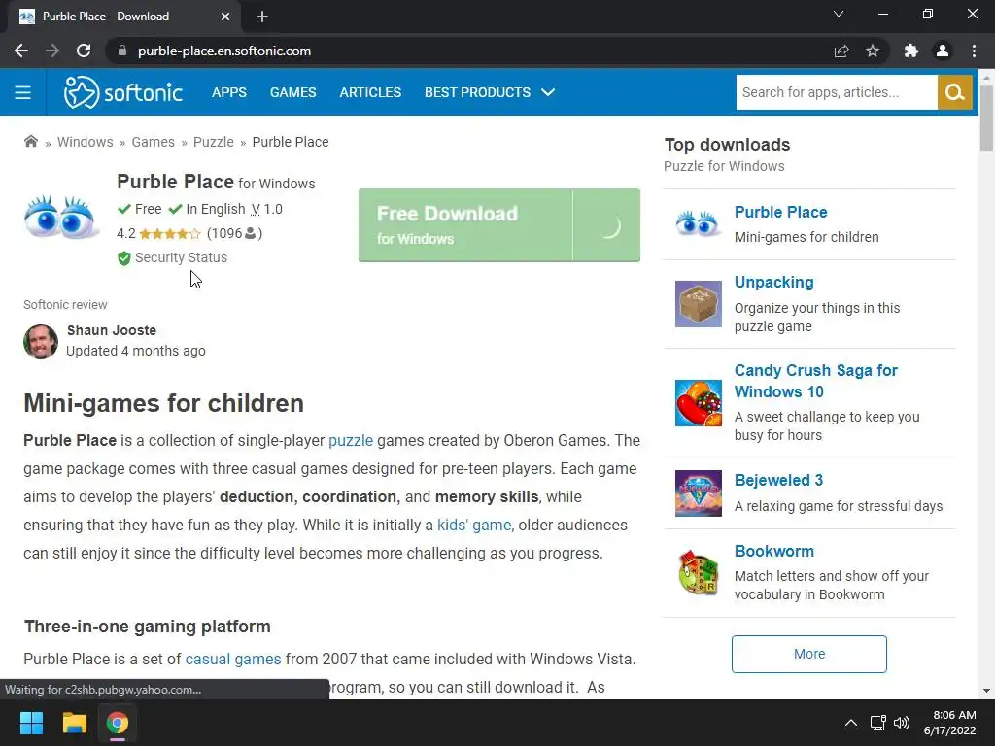Expand the Best Products dropdown arrow
Screen dimensions: 995x746
548,92
